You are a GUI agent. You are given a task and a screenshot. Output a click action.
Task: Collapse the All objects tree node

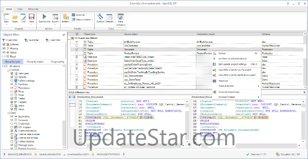tap(3, 66)
